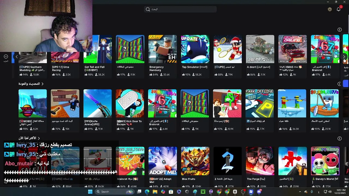Open the network tray icon
Viewport: 349px width, 196px height.
[325, 192]
